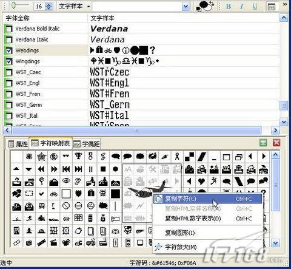Select the fast-forward double-right arrow glyph
291x269 pixels.
pos(54,169)
